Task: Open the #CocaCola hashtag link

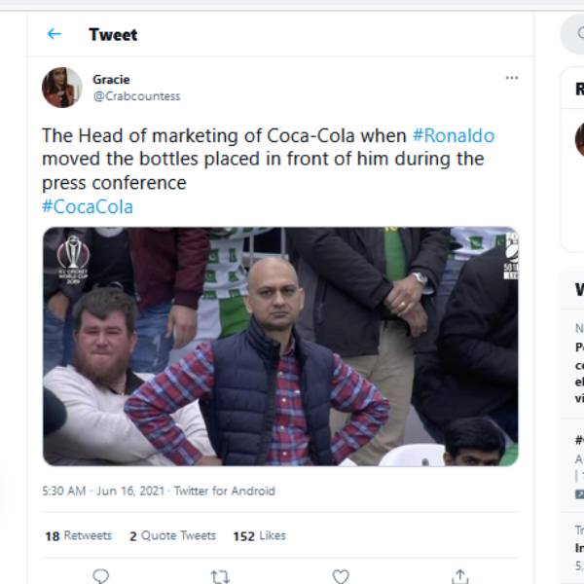Action: tap(87, 206)
